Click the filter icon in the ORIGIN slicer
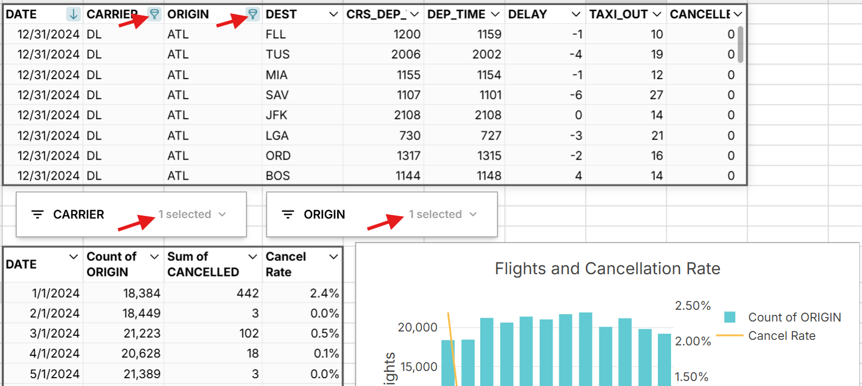Image resolution: width=862 pixels, height=386 pixels. coord(288,214)
